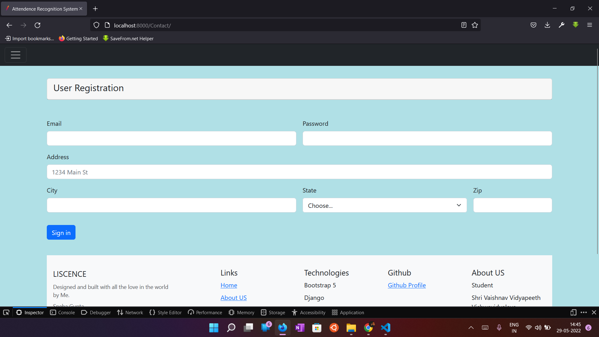Click inside the Email input field

171,138
